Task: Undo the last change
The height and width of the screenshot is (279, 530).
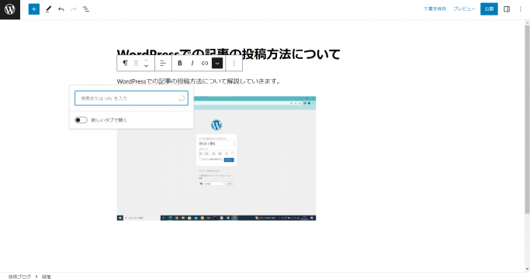Action: click(61, 9)
